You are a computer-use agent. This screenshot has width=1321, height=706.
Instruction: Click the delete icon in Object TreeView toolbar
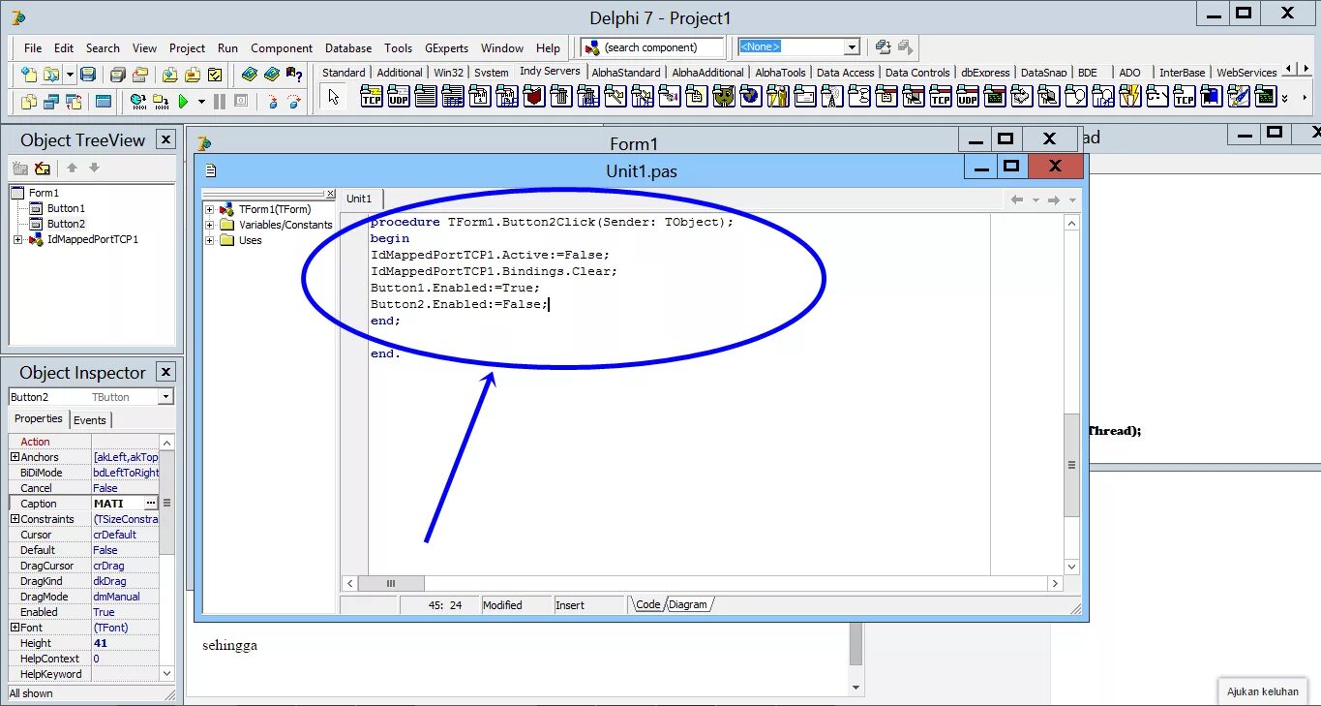(x=42, y=169)
